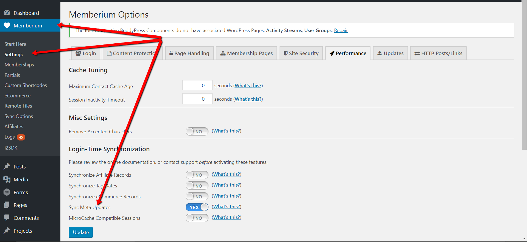Click the Posts pushpin icon
The width and height of the screenshot is (527, 242).
[7, 167]
